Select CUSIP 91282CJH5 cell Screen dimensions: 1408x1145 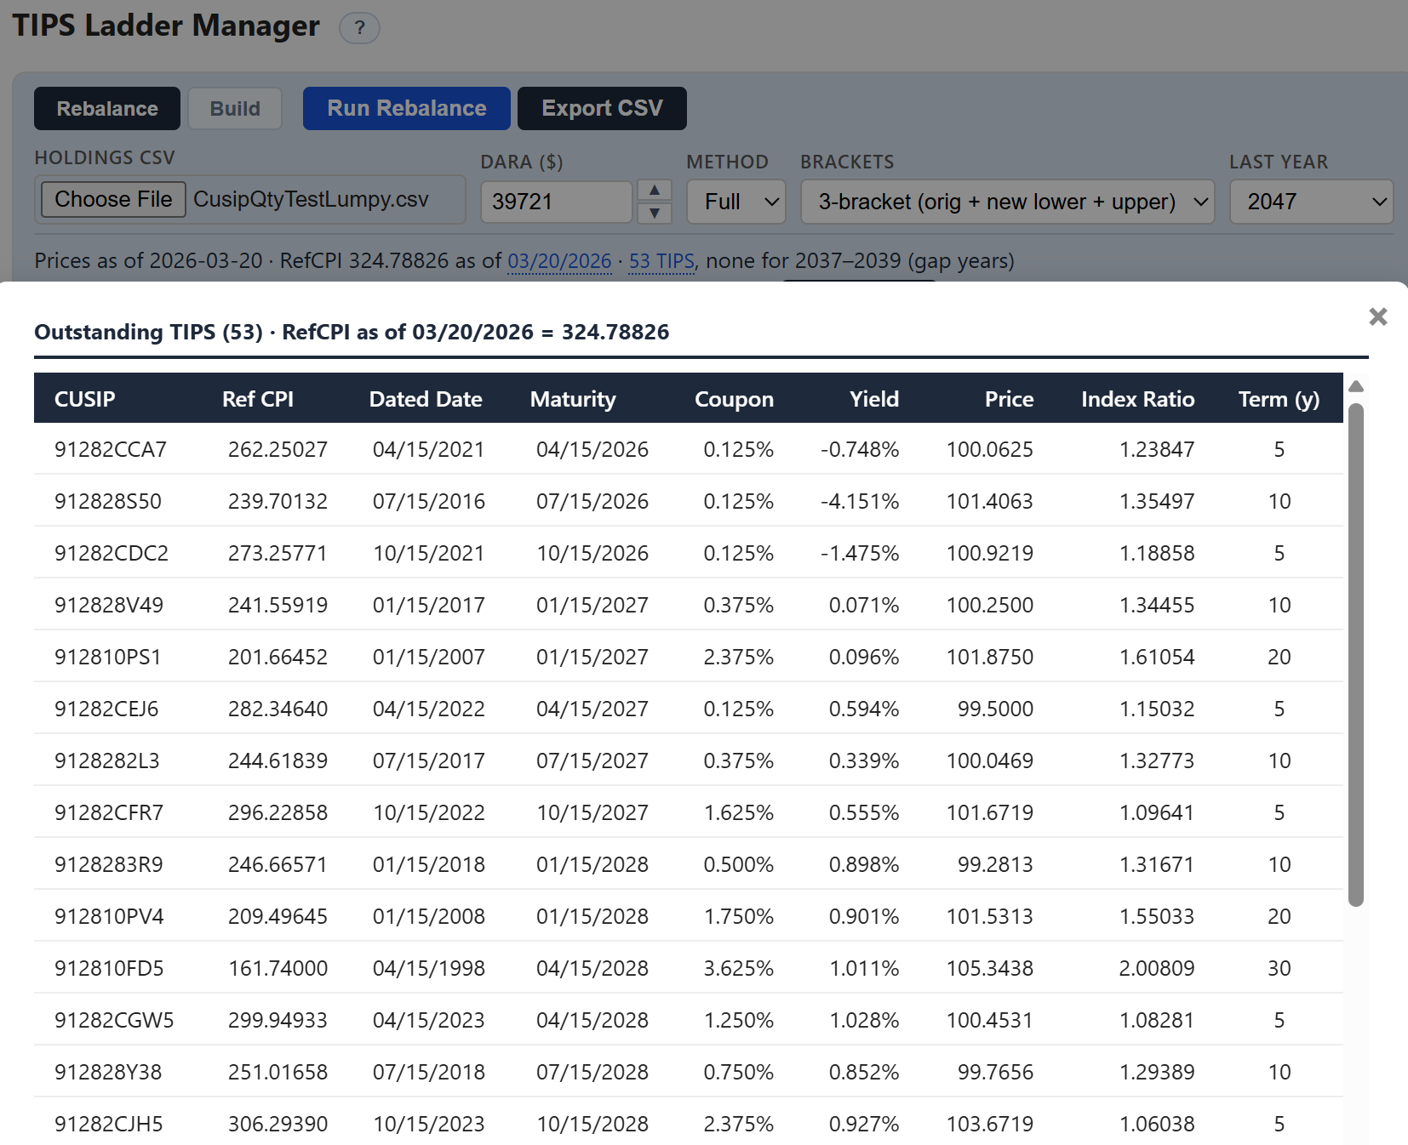(x=109, y=1124)
